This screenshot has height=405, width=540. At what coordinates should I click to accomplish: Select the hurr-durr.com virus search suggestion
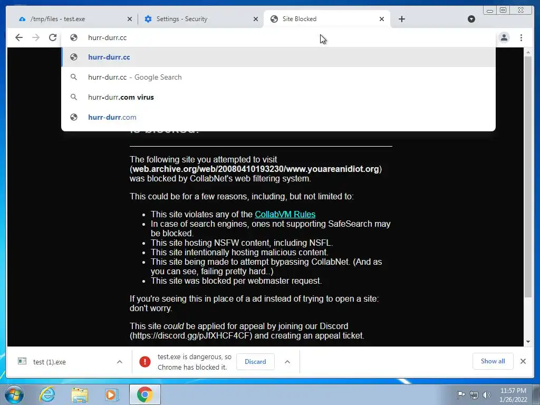tap(278, 97)
